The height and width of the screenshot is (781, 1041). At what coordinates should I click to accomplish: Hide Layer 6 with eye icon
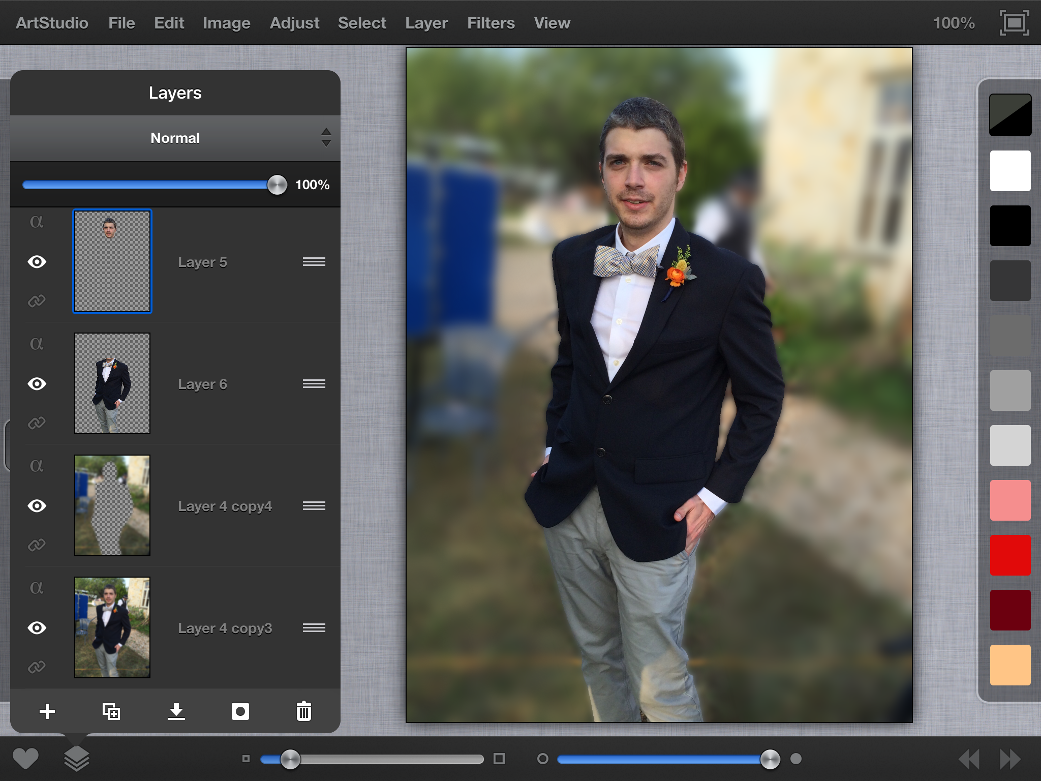[x=37, y=384]
